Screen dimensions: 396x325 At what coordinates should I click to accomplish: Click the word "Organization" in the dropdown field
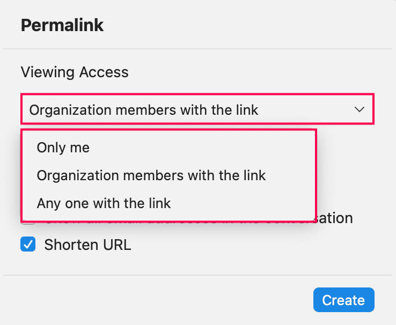coord(65,110)
